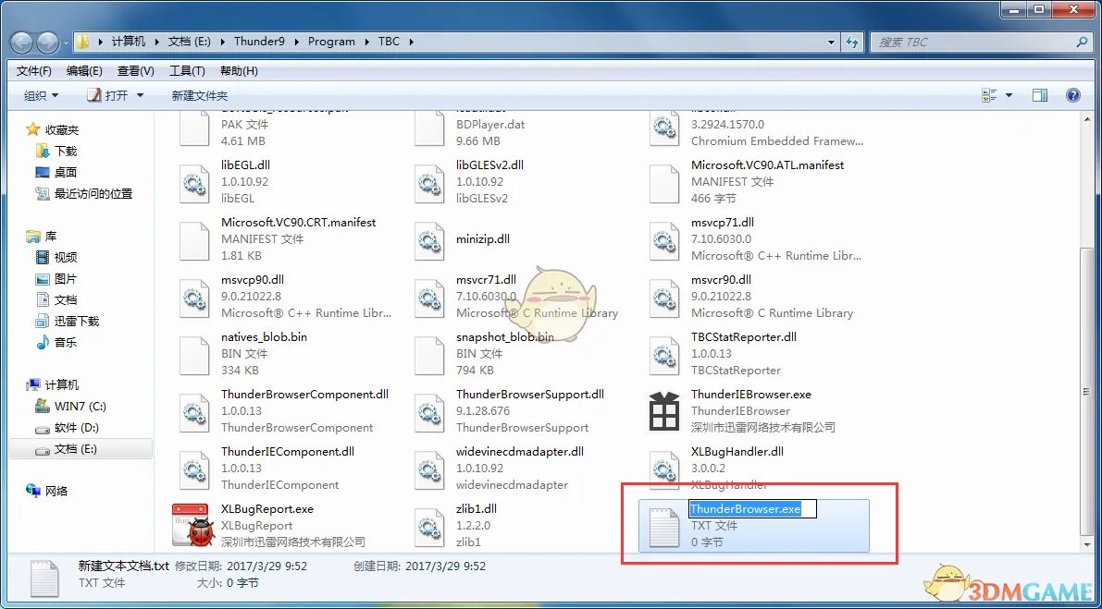Click the help question mark icon
The image size is (1102, 609).
(1073, 95)
